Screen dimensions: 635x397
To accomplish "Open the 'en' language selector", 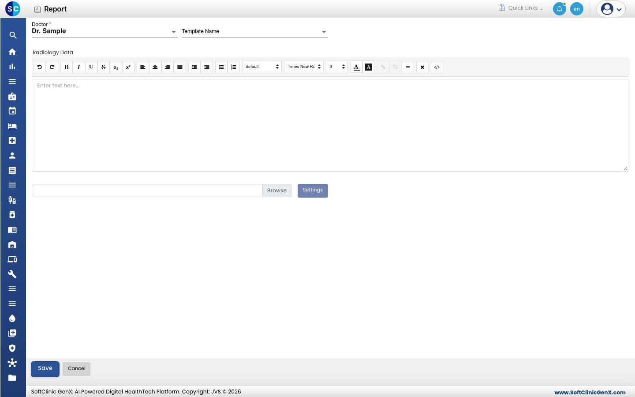I will click(x=577, y=9).
